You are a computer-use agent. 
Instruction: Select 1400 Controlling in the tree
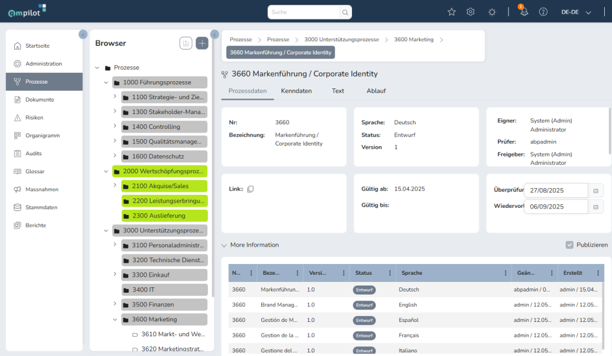[155, 127]
